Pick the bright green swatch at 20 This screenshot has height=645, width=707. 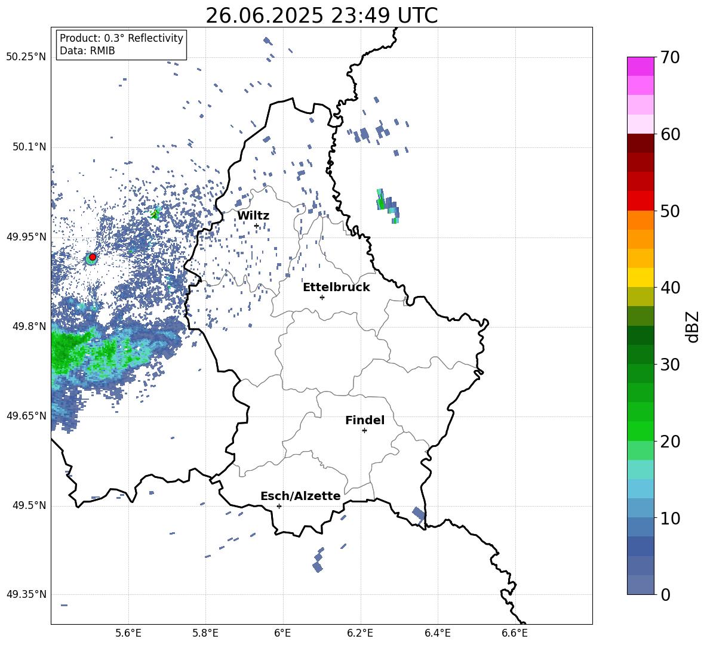[640, 431]
